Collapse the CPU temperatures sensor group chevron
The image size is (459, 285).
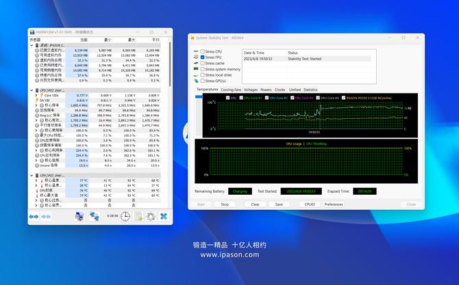(32, 175)
